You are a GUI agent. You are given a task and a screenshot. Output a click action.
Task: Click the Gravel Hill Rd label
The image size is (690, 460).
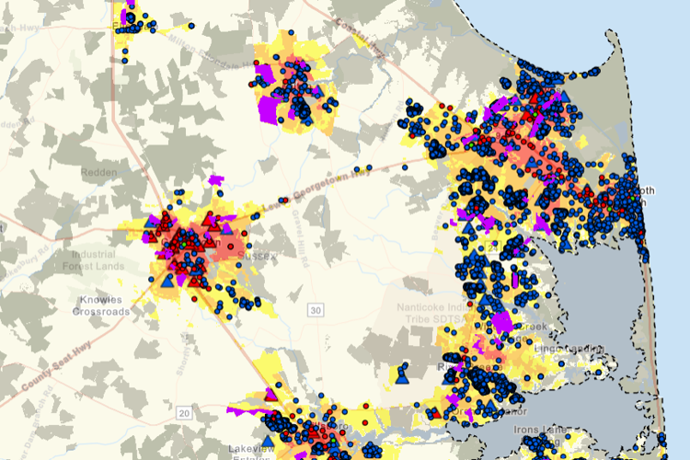(x=301, y=239)
